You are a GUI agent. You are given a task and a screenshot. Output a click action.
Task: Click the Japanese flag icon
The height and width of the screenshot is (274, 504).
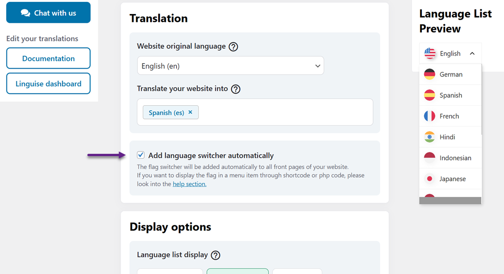430,179
